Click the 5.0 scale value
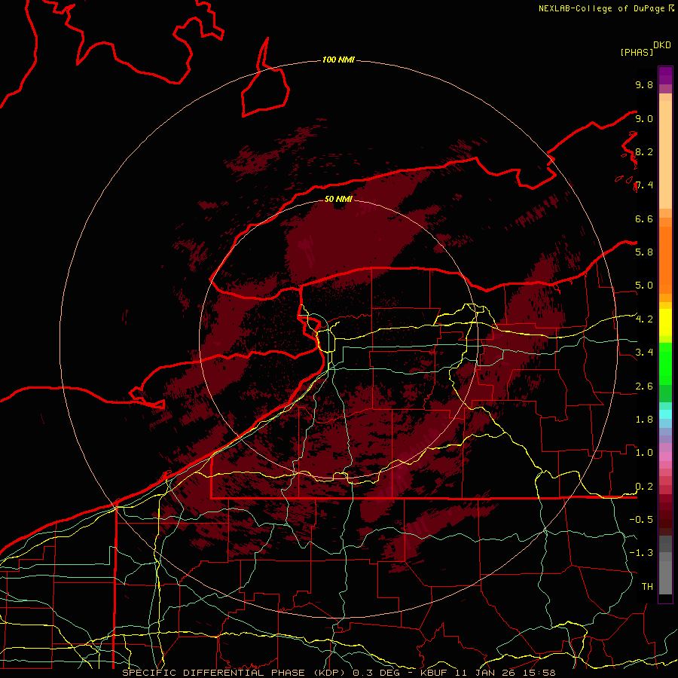 click(x=644, y=286)
